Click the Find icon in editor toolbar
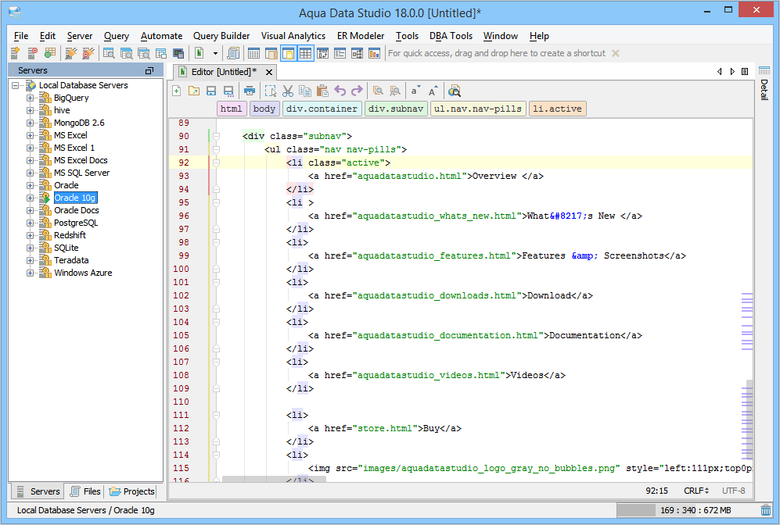780x525 pixels. coord(378,91)
